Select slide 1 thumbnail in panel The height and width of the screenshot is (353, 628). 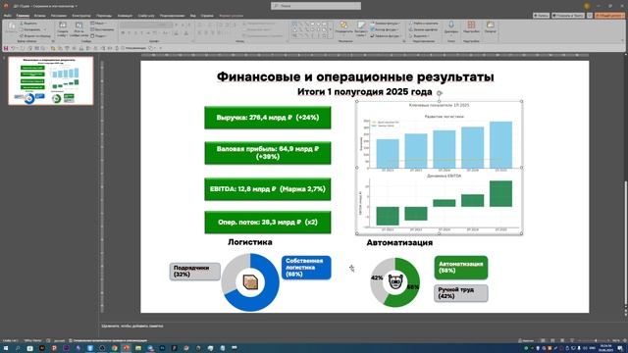(50, 80)
